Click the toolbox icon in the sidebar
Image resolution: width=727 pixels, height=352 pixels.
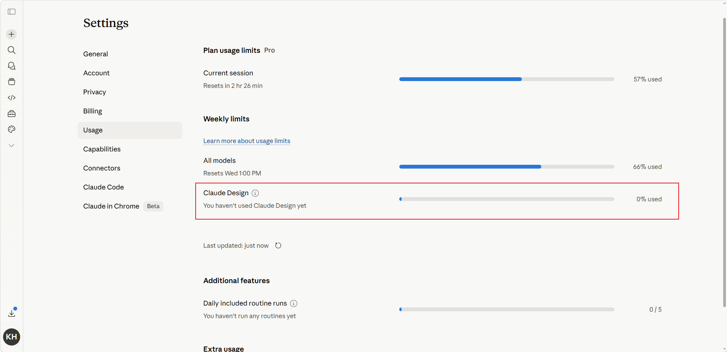coord(12,114)
